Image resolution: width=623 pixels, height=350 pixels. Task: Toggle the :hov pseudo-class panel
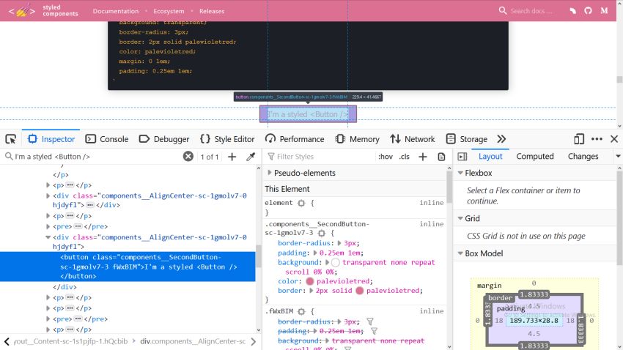tap(386, 157)
